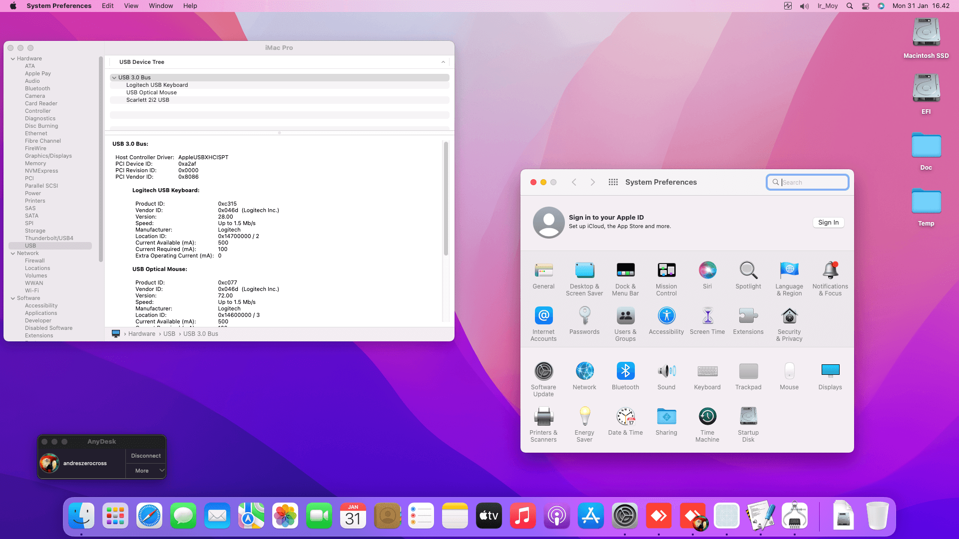Collapse the Hardware sidebar section
Screen dimensions: 959x539
click(13, 59)
